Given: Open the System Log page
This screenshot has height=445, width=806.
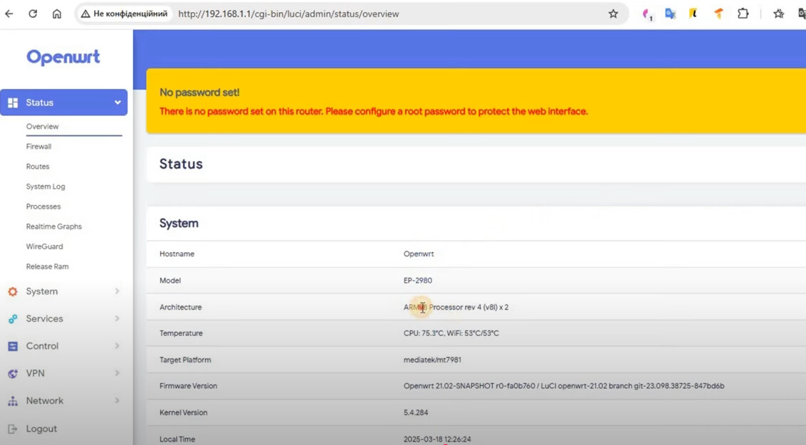Looking at the screenshot, I should 46,187.
